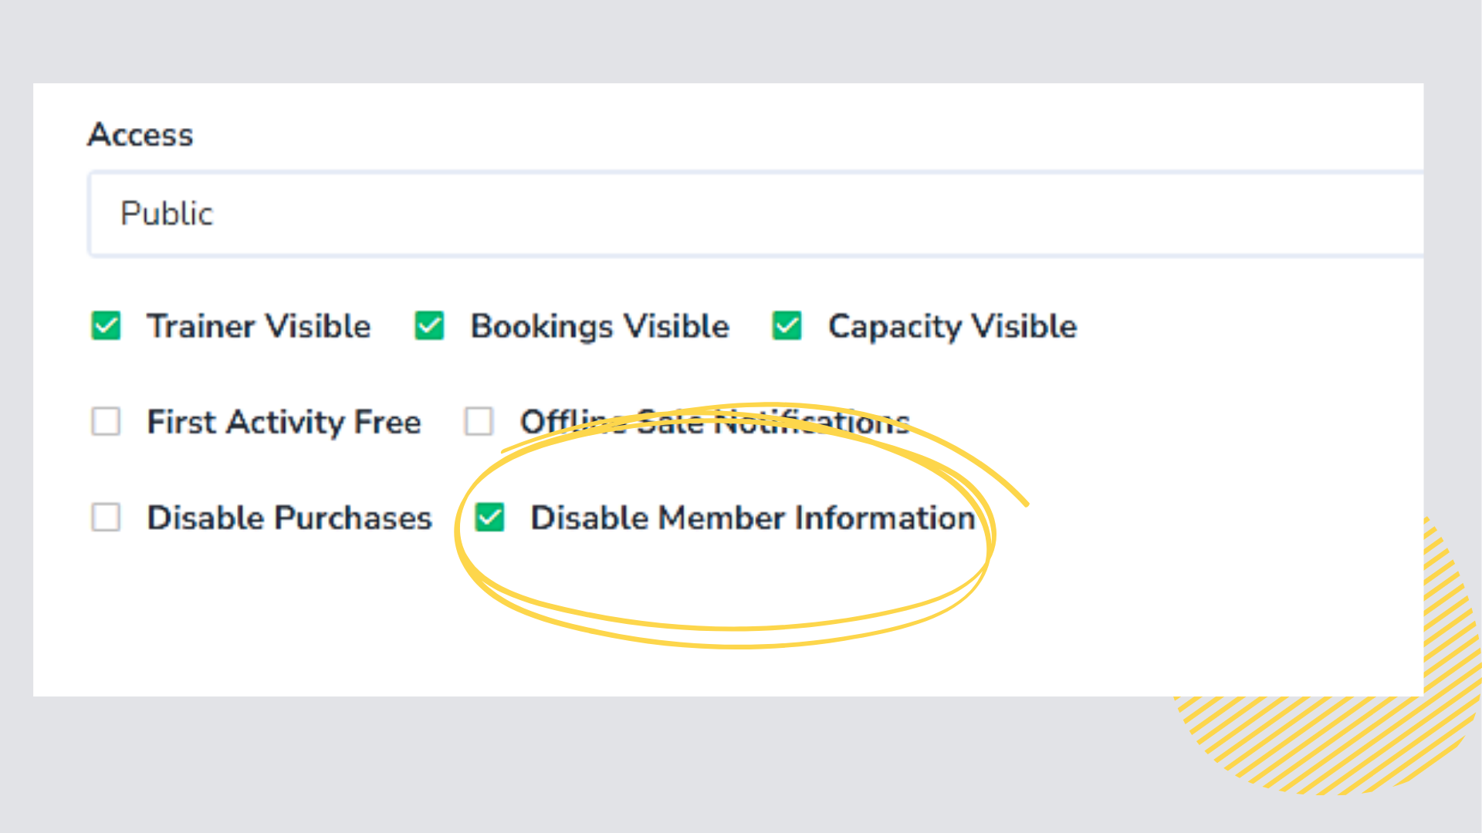Check the Disable Purchases box
The height and width of the screenshot is (833, 1482).
pyautogui.click(x=106, y=518)
